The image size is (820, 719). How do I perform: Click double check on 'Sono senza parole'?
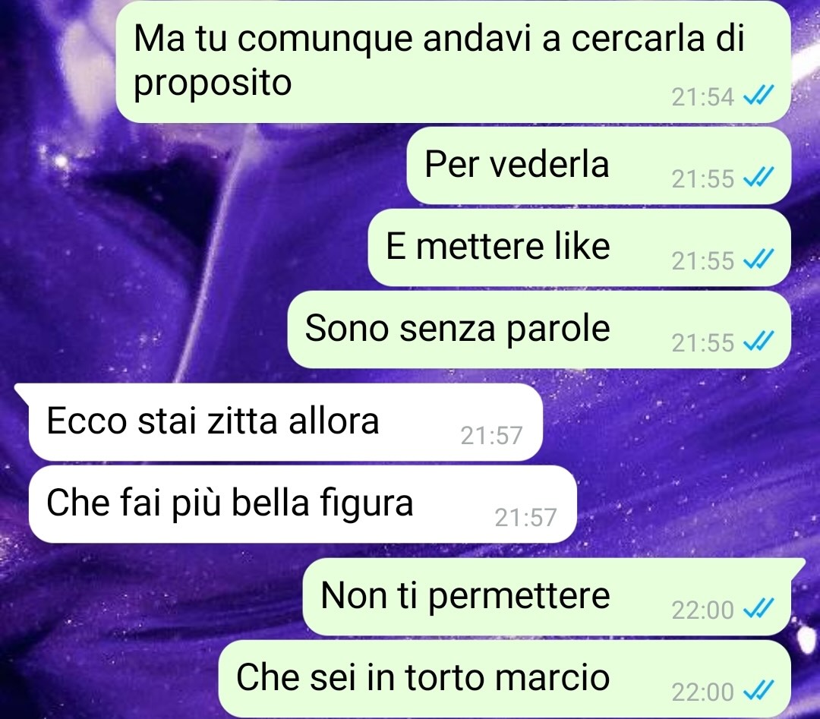[758, 342]
